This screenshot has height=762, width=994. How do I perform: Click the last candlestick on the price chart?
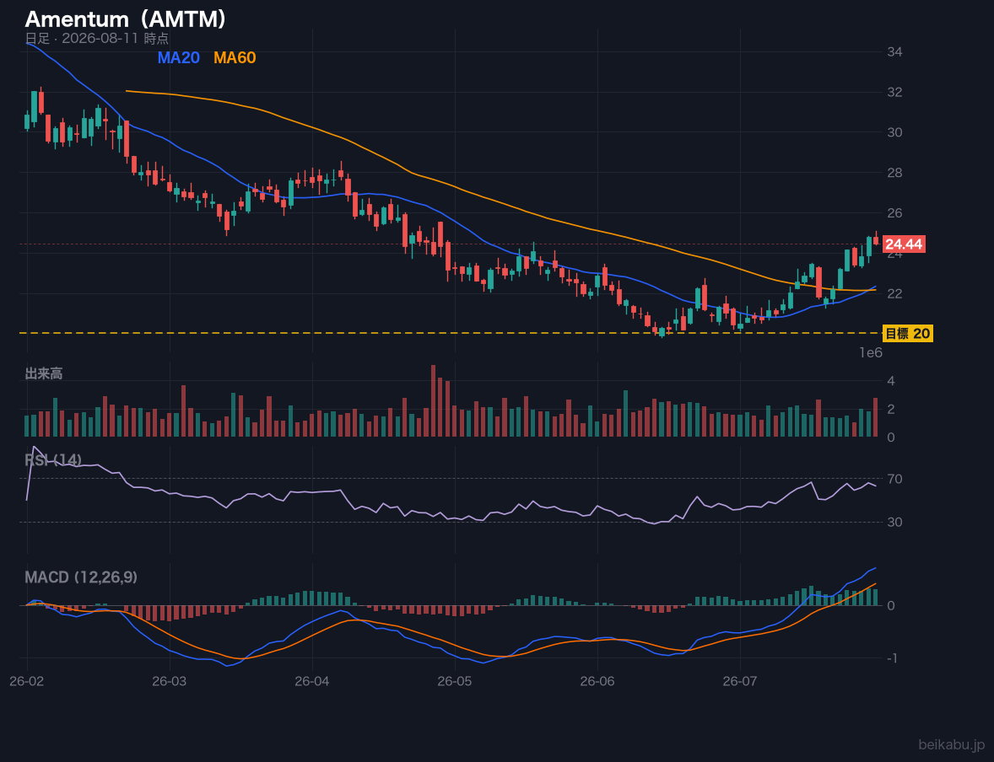(876, 239)
